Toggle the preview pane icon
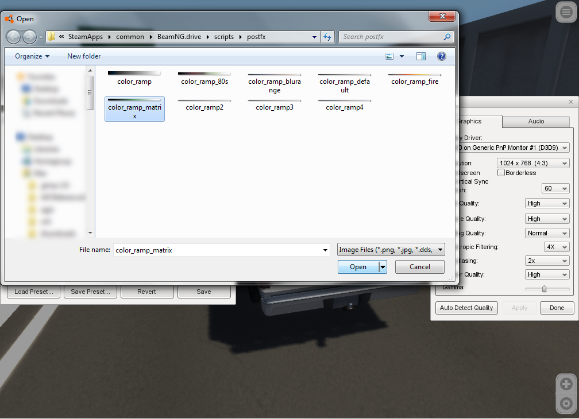This screenshot has height=419, width=579. pos(421,56)
